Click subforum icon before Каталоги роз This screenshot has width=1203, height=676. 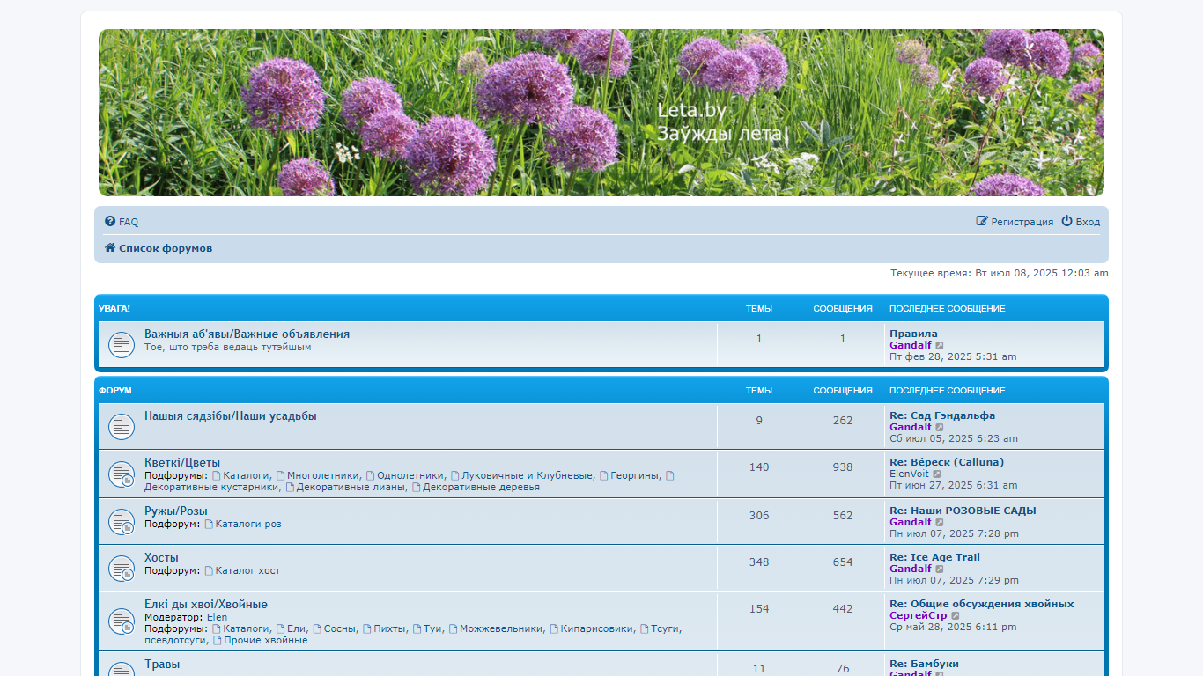click(x=209, y=525)
